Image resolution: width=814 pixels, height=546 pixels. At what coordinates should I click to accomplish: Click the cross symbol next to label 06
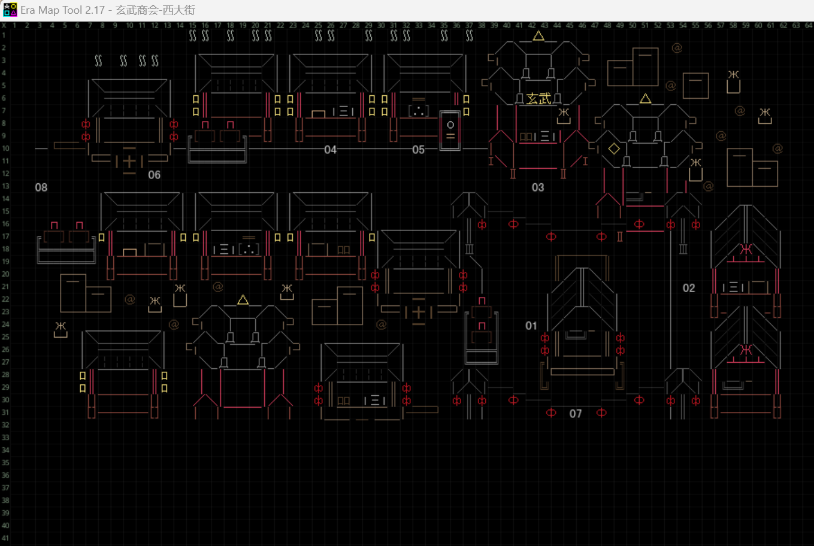[x=129, y=161]
